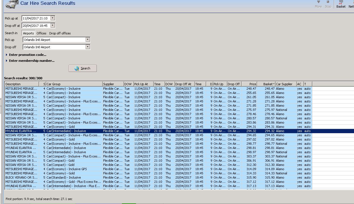354x204 pixels.
Task: Click the More toolbar icon
Action: tap(318, 4)
